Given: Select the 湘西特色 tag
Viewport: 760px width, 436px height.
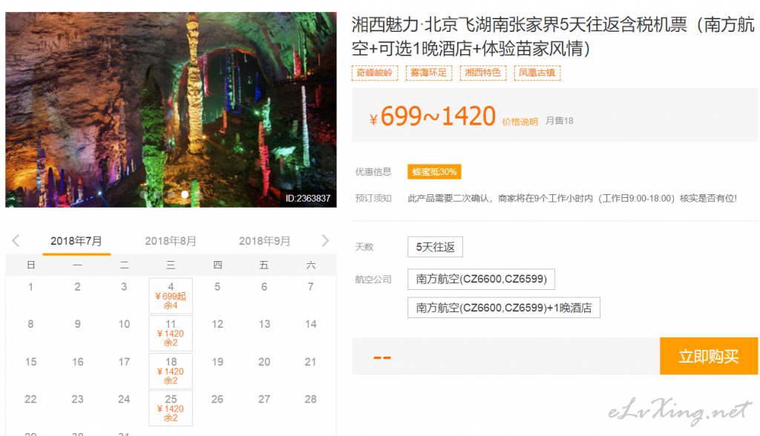Looking at the screenshot, I should tap(482, 73).
